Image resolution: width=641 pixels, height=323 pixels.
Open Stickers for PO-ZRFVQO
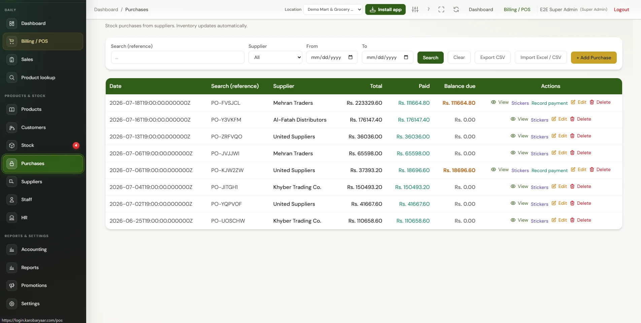pyautogui.click(x=539, y=137)
